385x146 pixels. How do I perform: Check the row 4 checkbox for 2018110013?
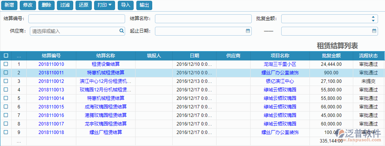[x=6, y=89]
